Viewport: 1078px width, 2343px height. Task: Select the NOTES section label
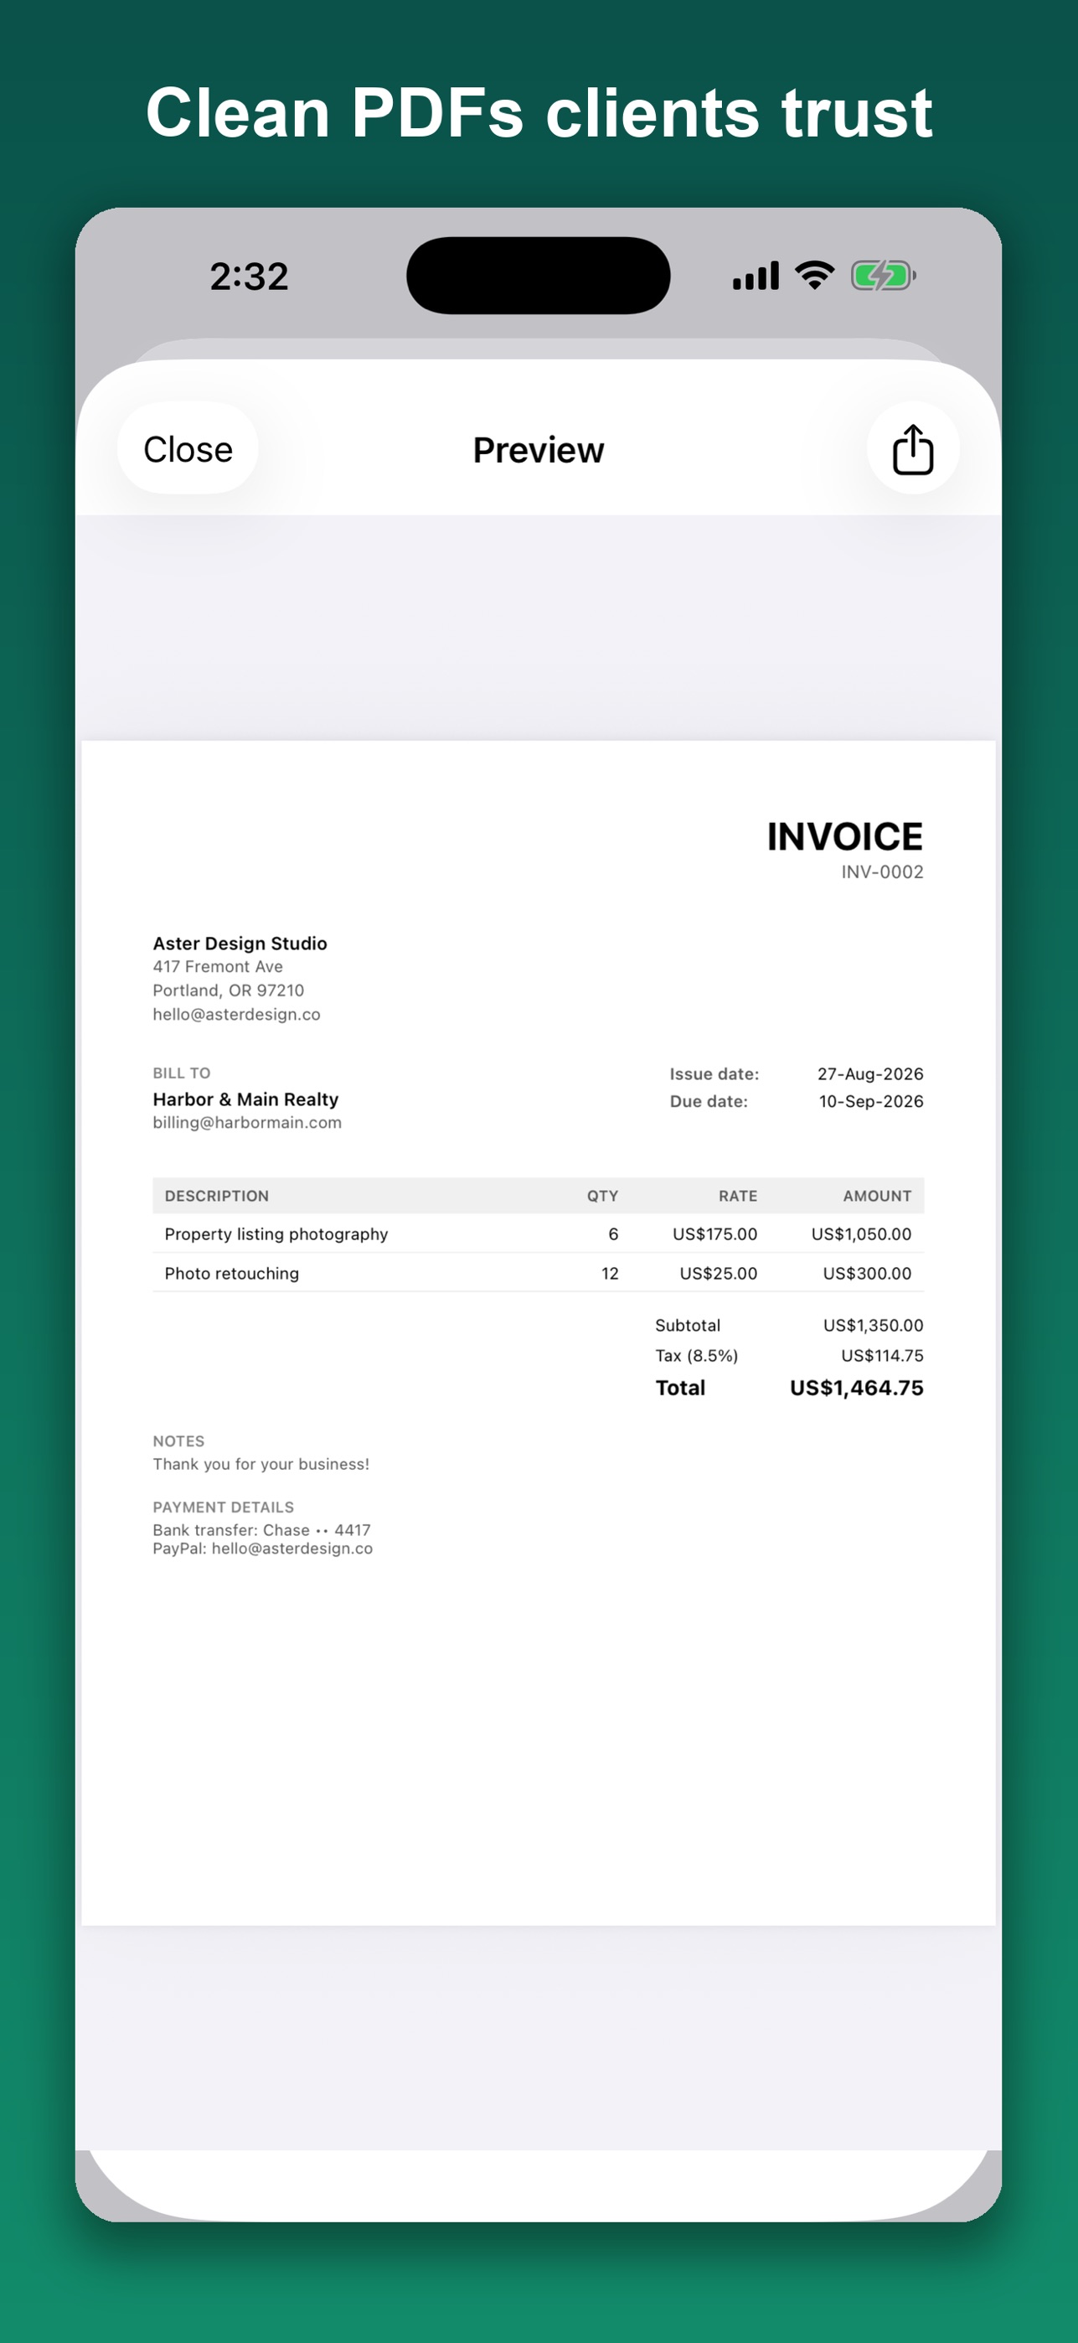[x=178, y=1440]
